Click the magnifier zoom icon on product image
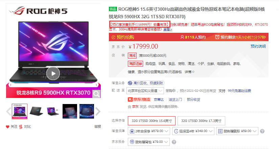The height and width of the screenshot is (153, 279). point(96,94)
